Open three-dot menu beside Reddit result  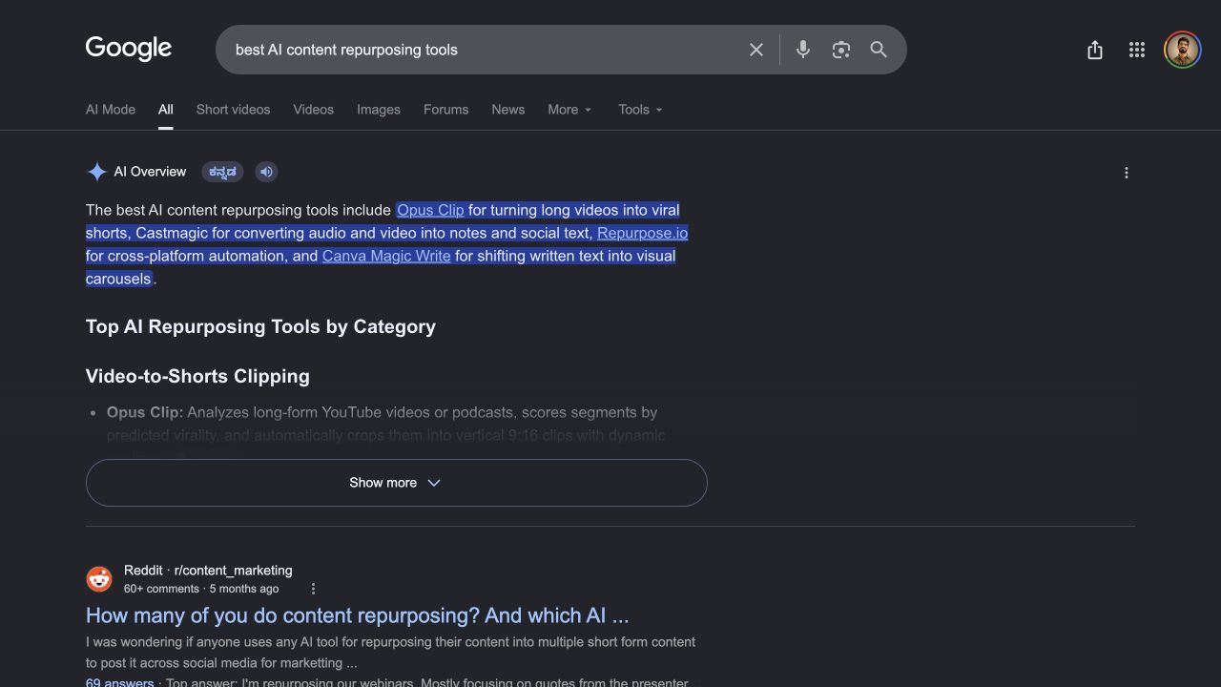(313, 589)
